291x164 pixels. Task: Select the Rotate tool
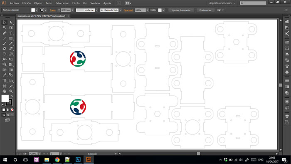pos(5,54)
